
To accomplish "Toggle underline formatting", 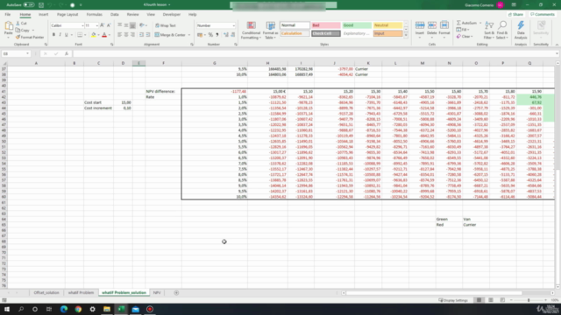I will click(x=67, y=35).
